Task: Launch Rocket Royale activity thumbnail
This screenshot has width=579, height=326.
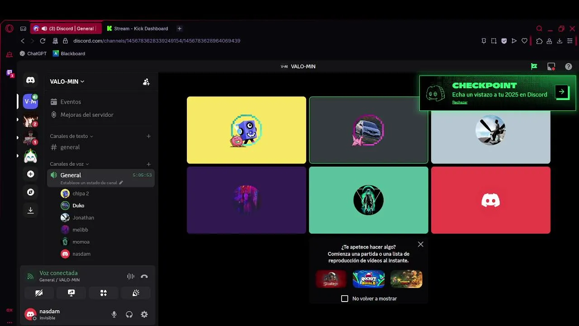Action: pyautogui.click(x=369, y=279)
